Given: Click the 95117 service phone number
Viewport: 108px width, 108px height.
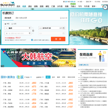Looking at the screenshot, I should coord(18,38).
